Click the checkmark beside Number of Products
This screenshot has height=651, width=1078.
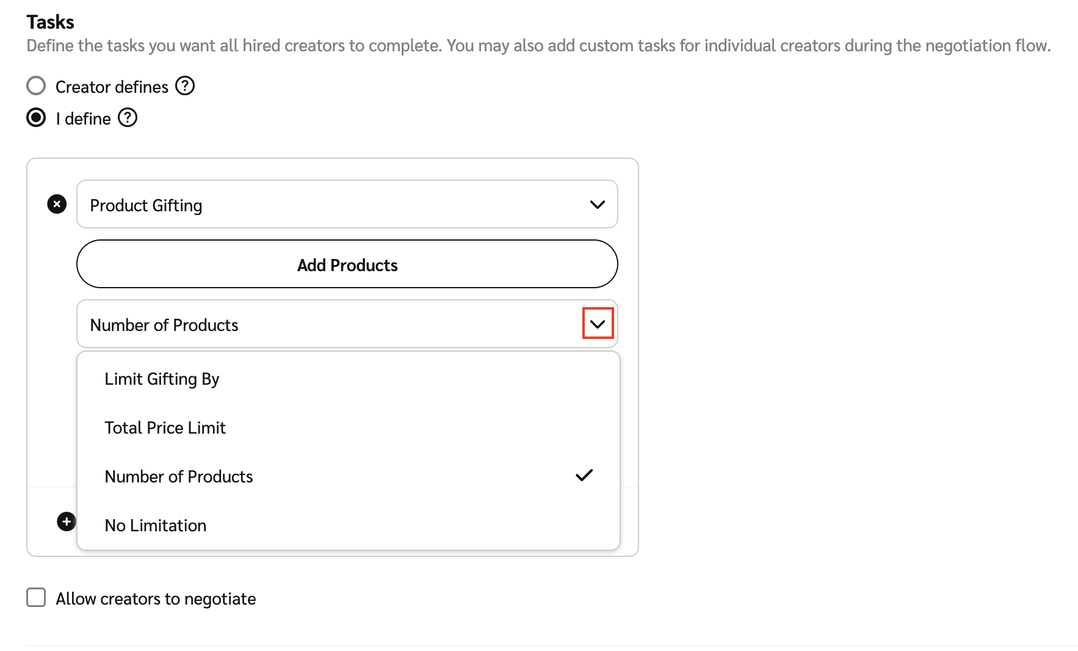click(584, 475)
